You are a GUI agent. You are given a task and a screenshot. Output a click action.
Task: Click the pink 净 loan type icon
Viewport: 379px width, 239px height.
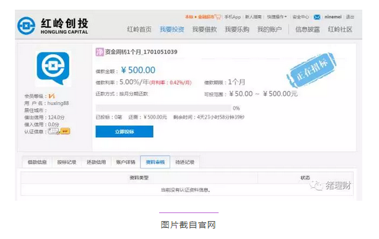[x=100, y=52]
